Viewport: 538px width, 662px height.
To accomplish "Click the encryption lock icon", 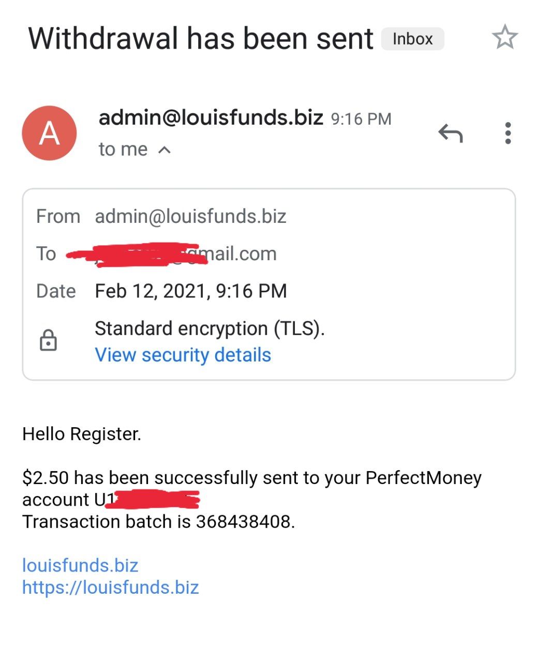I will coord(49,340).
